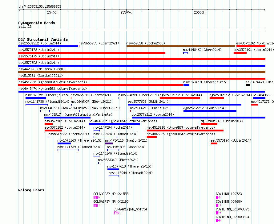Click the DGV Structural Variants track title
274x224 pixels.
pyautogui.click(x=43, y=39)
